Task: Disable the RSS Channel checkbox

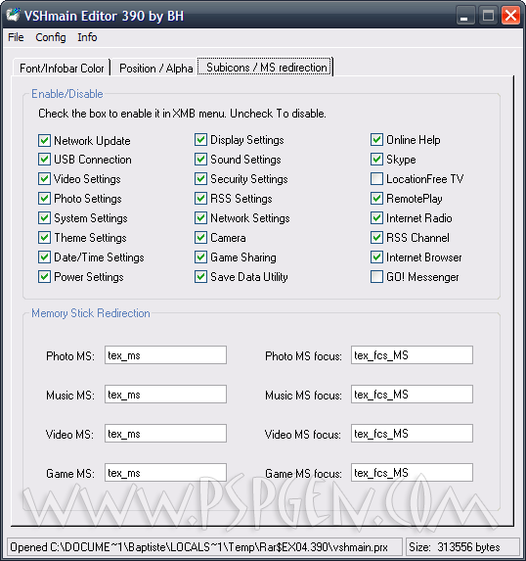Action: [376, 238]
